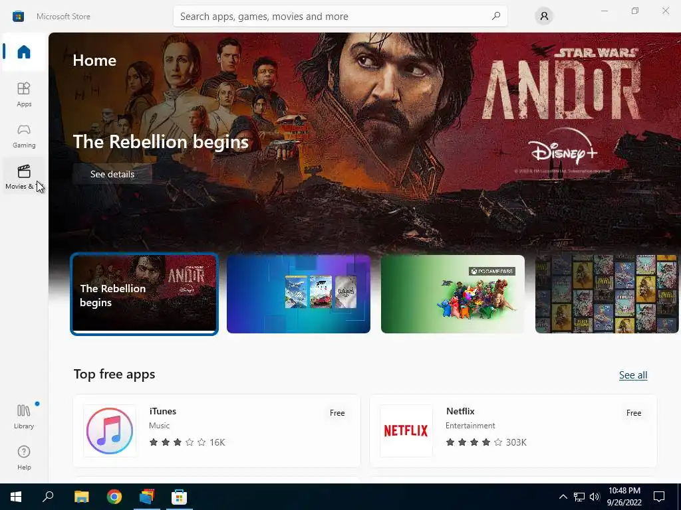Open the taskbar clock and date

pos(624,497)
